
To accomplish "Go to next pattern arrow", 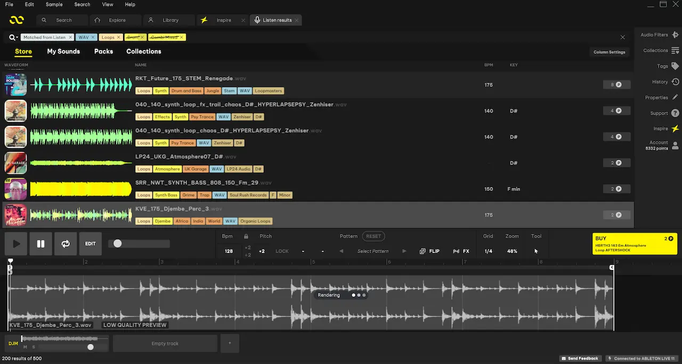I will pyautogui.click(x=404, y=251).
